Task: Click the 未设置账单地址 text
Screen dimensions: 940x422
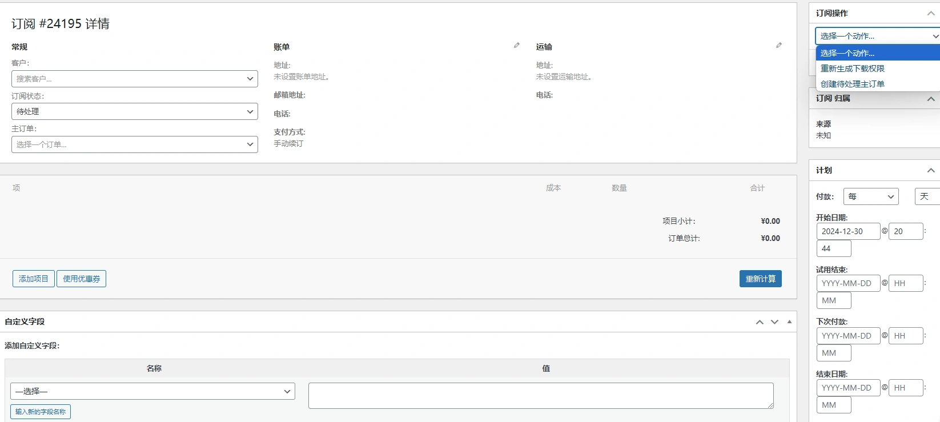Action: (302, 77)
